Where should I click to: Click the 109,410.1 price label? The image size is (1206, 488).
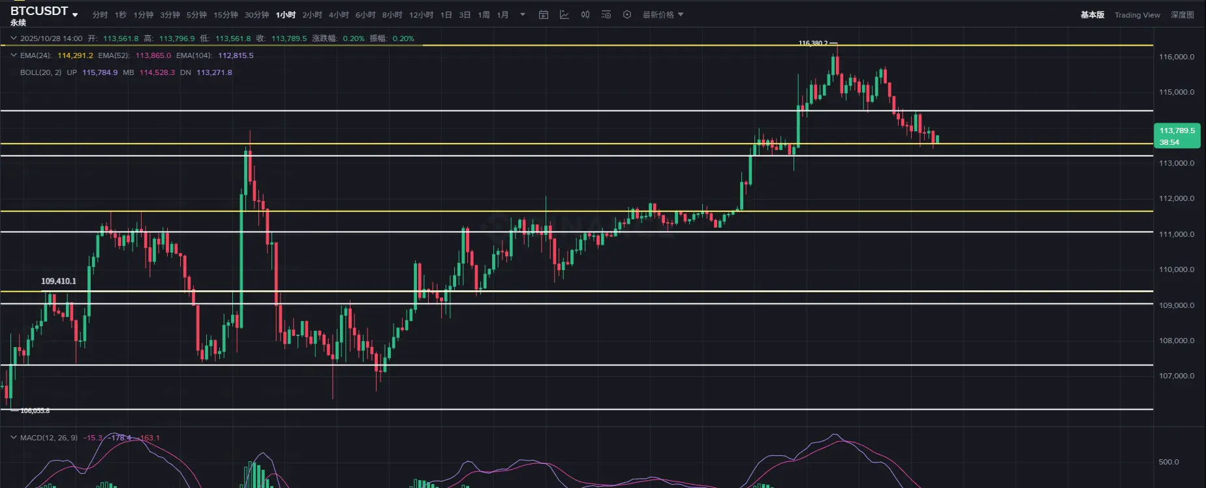click(59, 281)
